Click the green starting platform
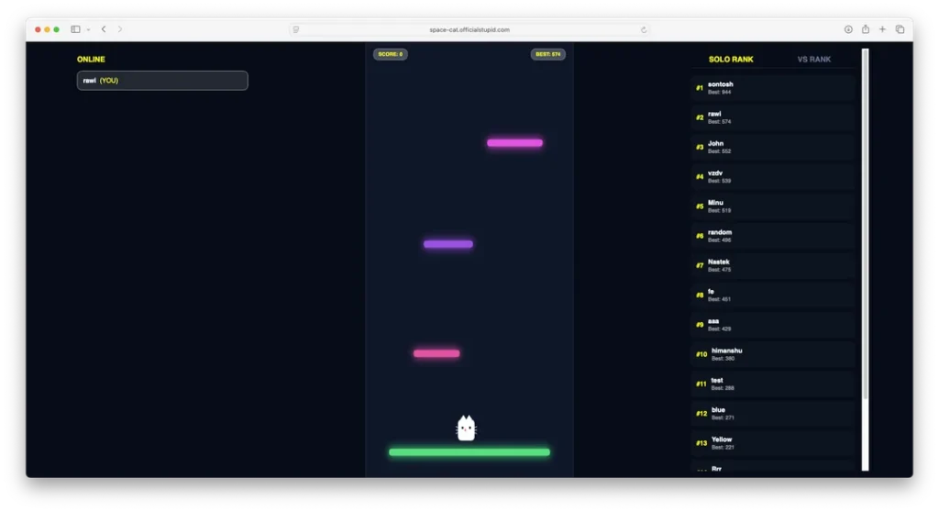This screenshot has width=939, height=512. [x=469, y=452]
